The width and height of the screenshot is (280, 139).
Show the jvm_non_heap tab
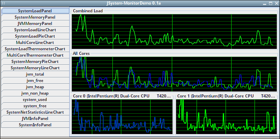[35, 93]
